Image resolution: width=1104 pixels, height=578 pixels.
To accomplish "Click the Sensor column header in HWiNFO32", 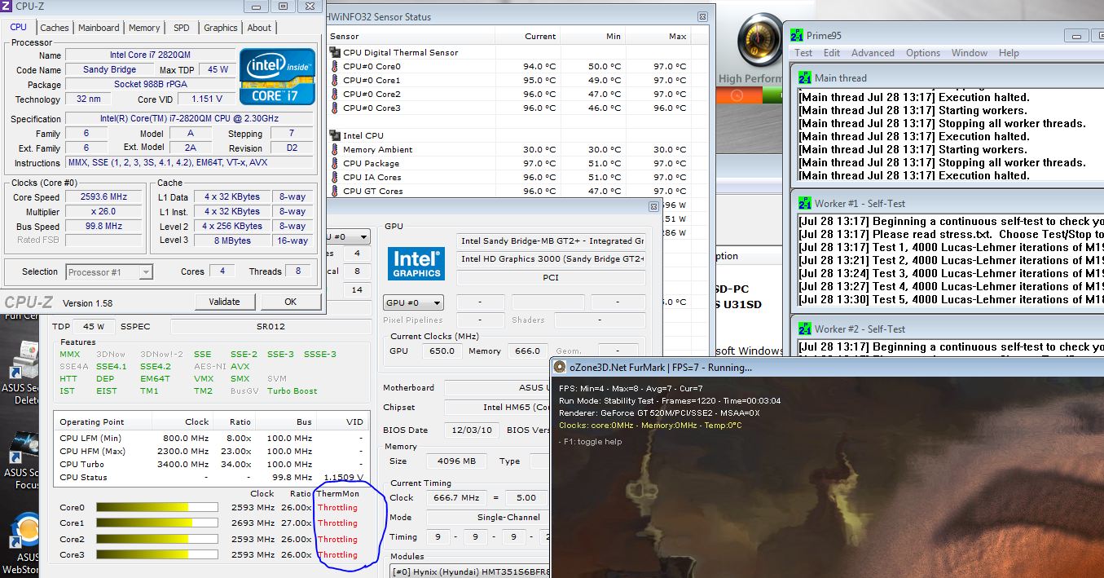I will click(410, 37).
